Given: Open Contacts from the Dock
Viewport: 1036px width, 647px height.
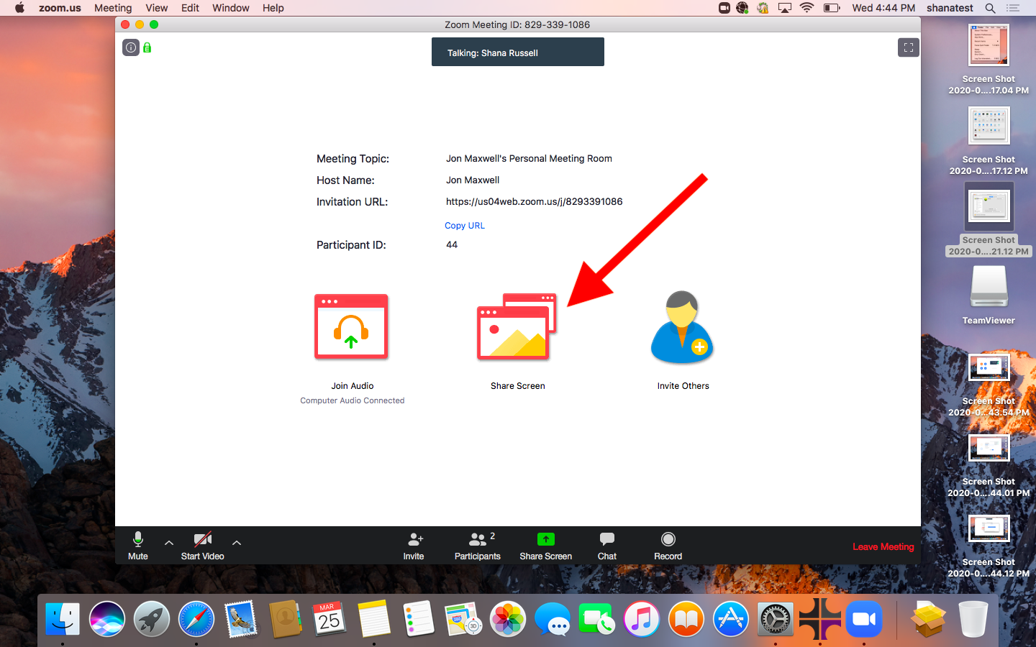Looking at the screenshot, I should click(x=285, y=618).
